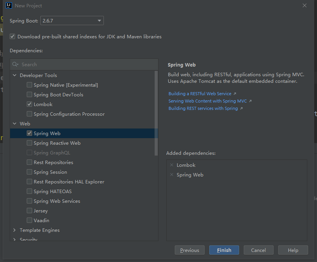Screen dimensions: 317x262
Task: Uncheck the Lombok dependency
Action: pyautogui.click(x=29, y=104)
